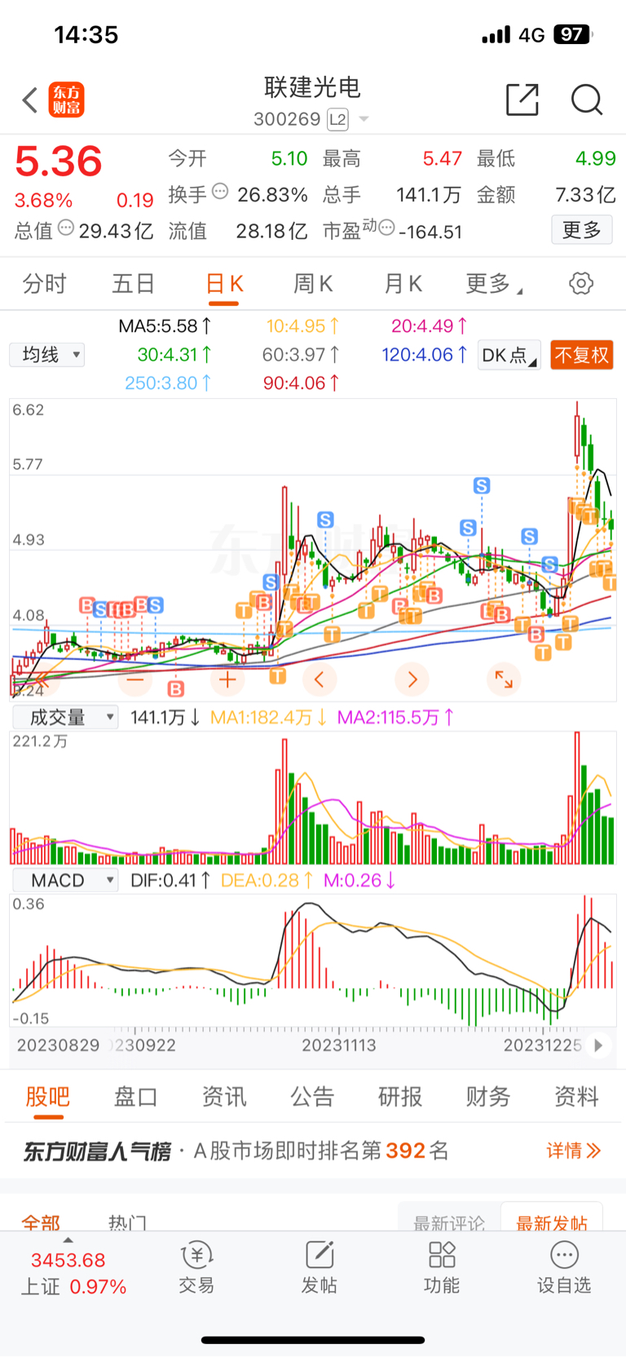
Task: Select the 热门 posts filter
Action: [128, 1222]
